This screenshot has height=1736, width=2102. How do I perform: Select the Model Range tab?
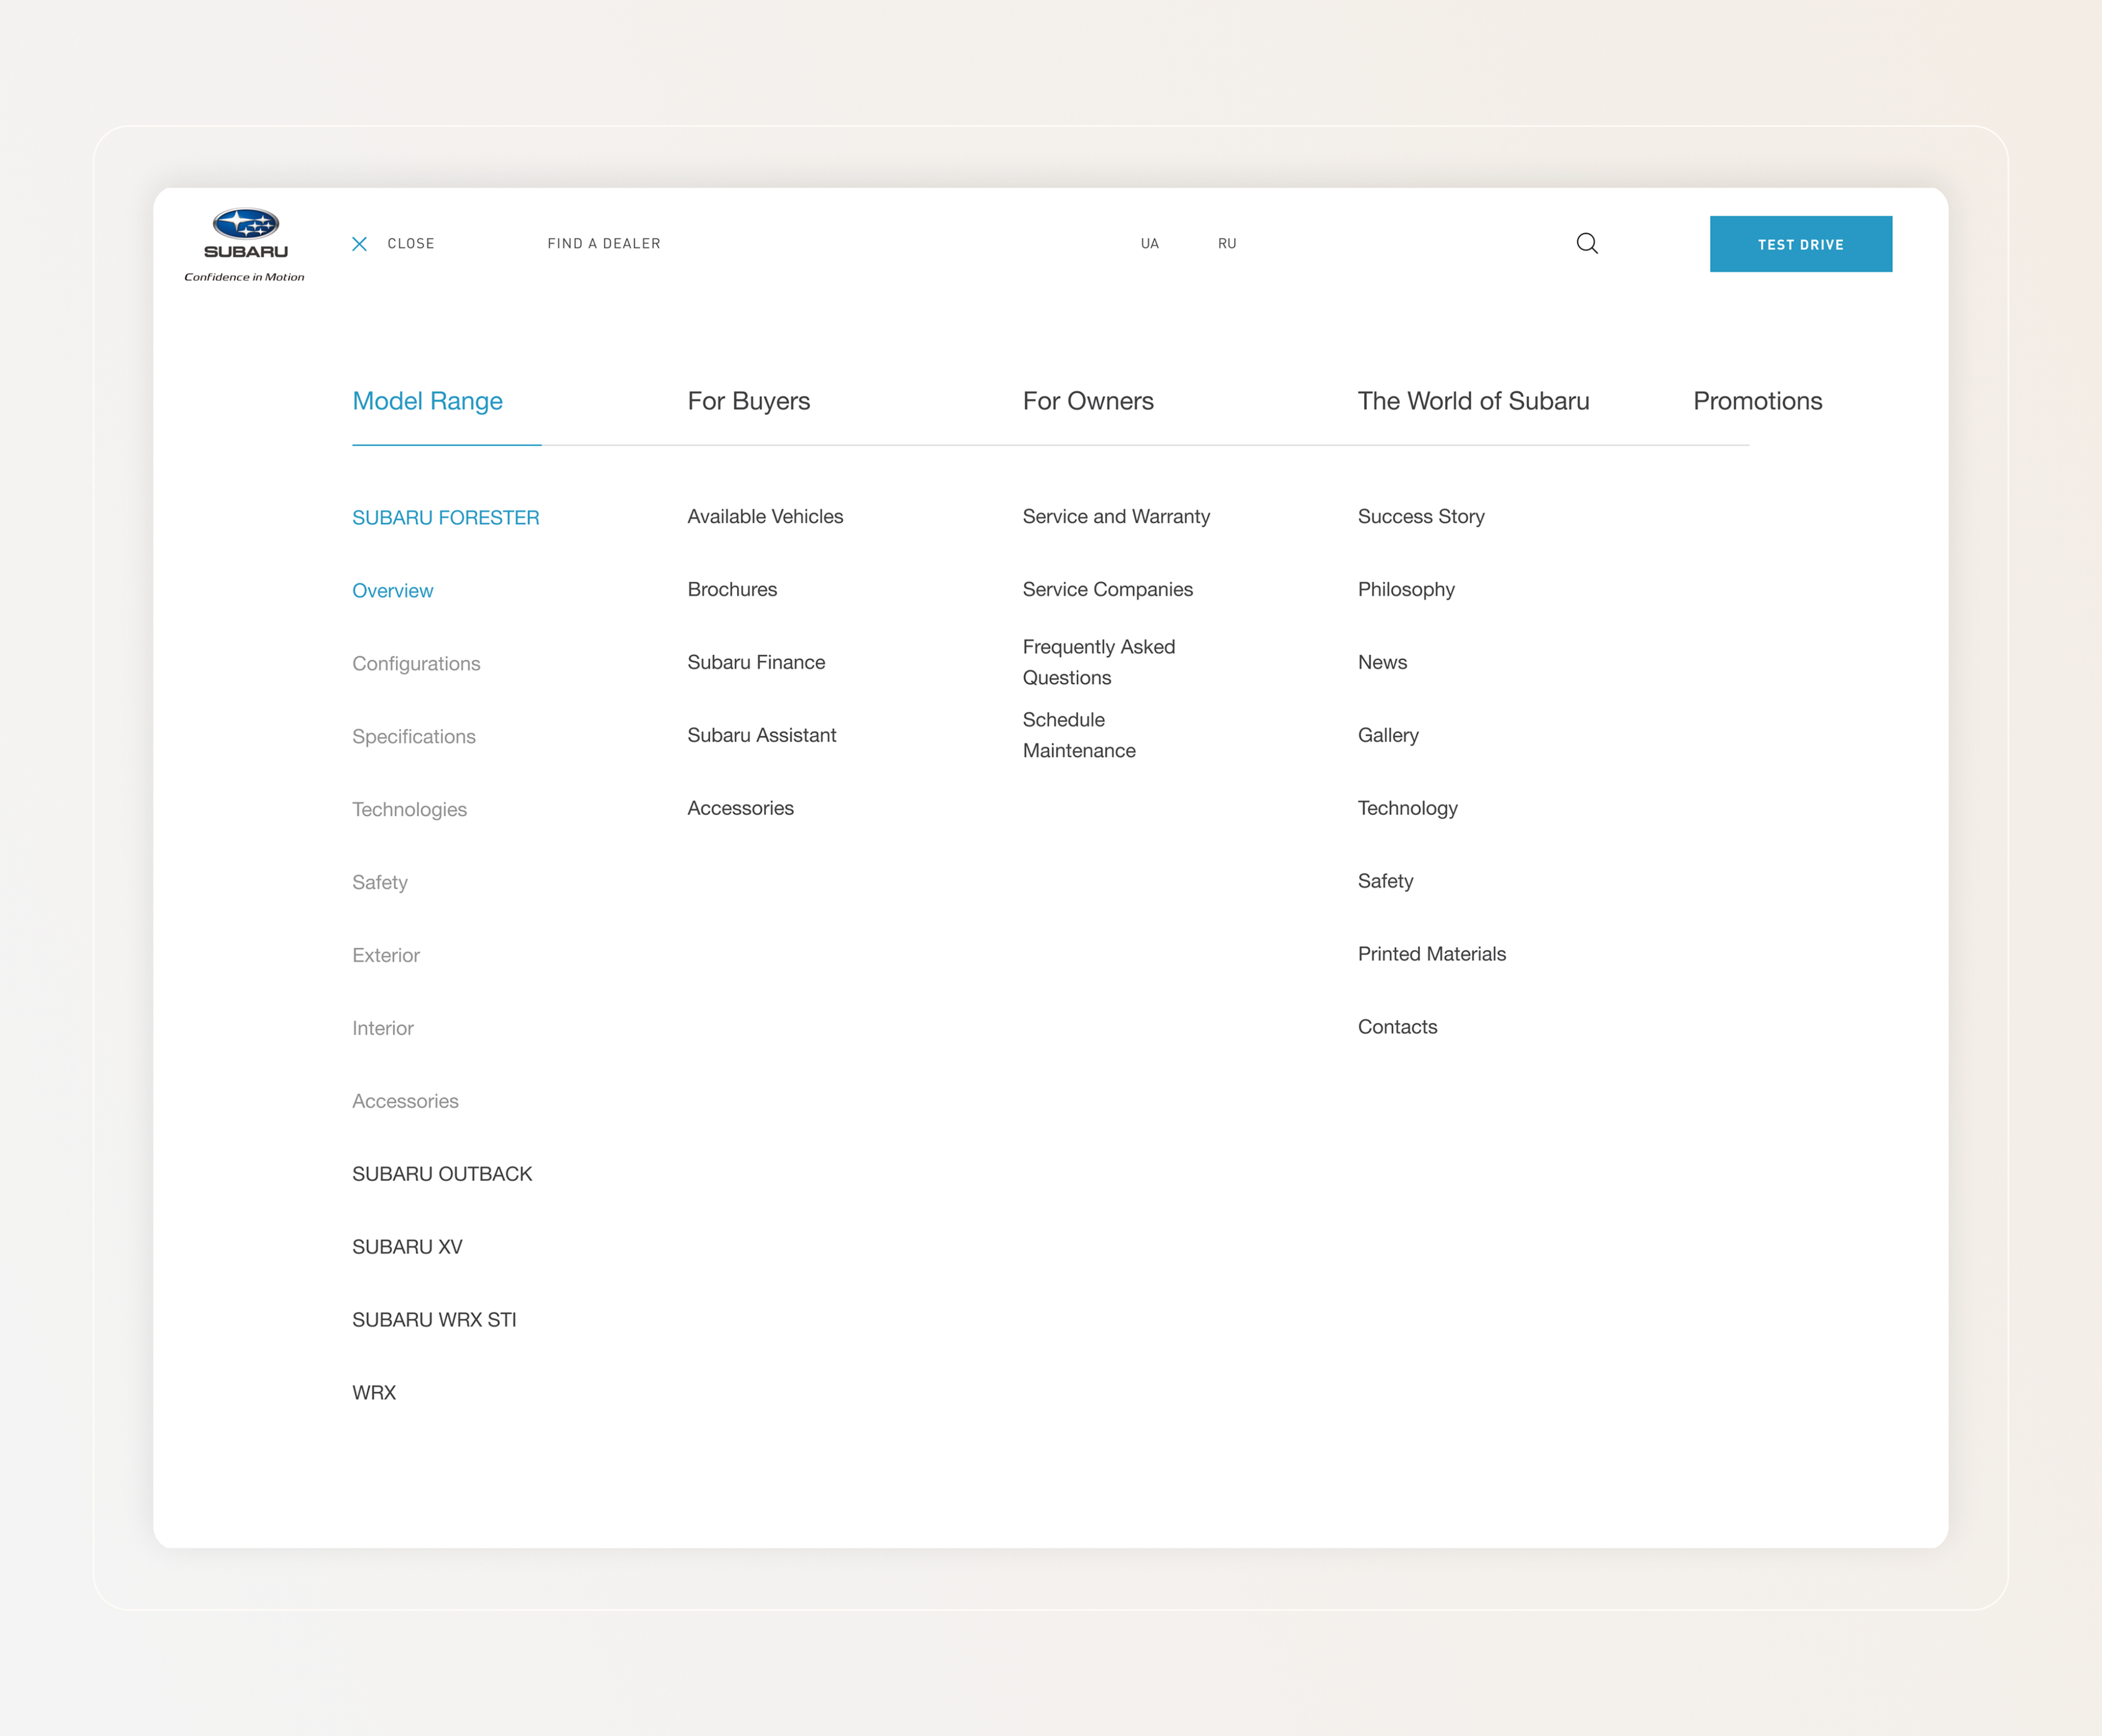pos(427,401)
